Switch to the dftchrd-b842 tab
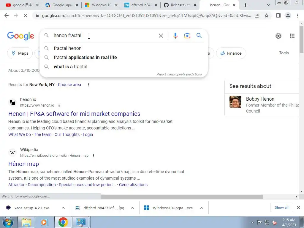This screenshot has height=228, width=304. [x=141, y=5]
